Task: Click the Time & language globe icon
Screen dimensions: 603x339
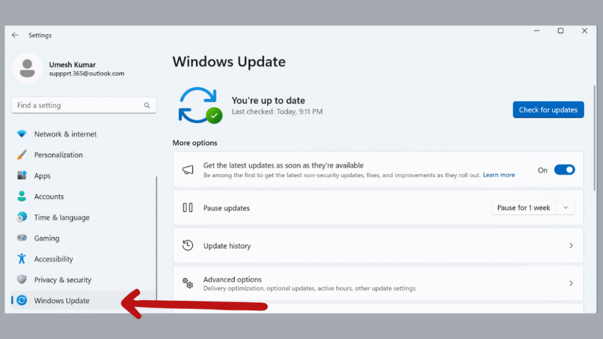Action: (x=22, y=217)
